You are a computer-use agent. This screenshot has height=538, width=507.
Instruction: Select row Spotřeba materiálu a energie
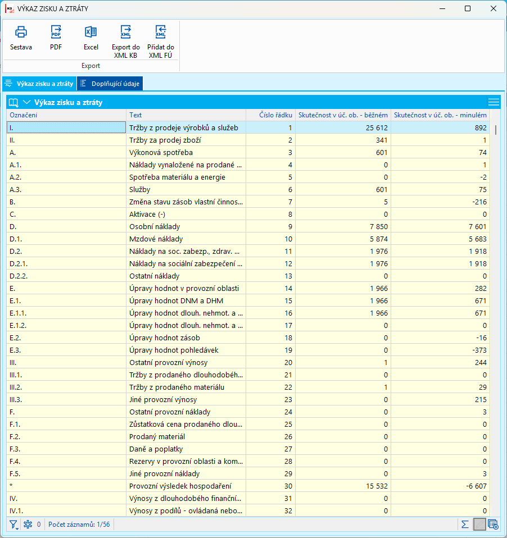click(x=248, y=177)
